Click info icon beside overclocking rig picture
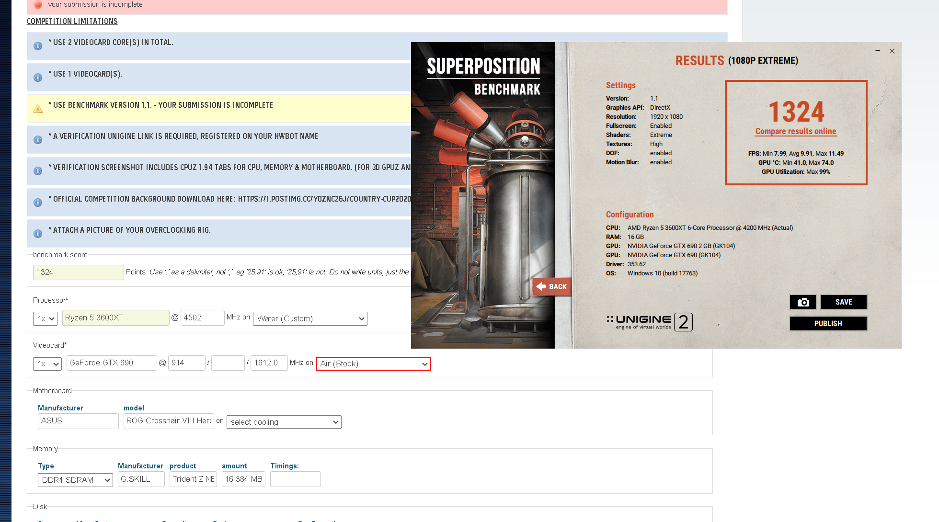 pos(38,234)
